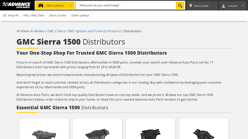Follow the Sierra 1500 breadcrumb link
This screenshot has height=139, width=248.
(x=65, y=31)
